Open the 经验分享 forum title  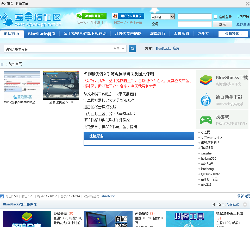60,213
